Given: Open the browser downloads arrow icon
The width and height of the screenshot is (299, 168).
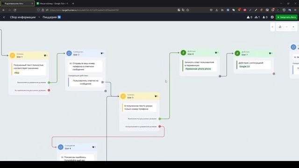Looking at the screenshot, I should pyautogui.click(x=217, y=10).
